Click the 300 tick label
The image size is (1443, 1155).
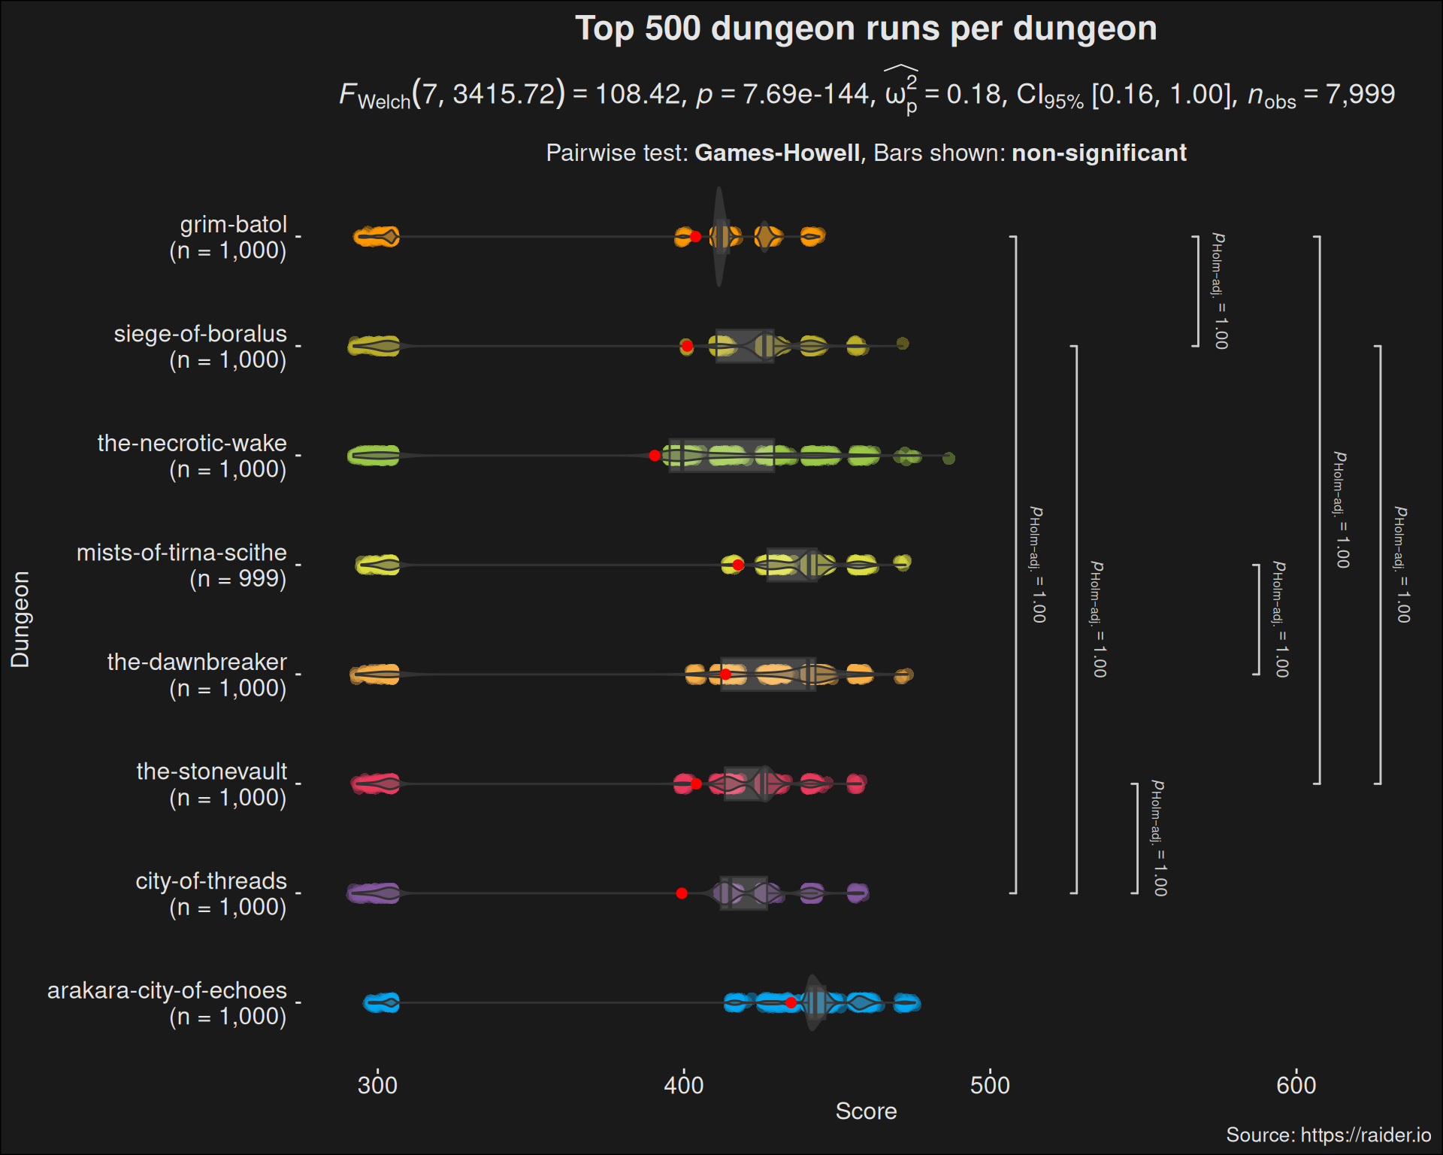pyautogui.click(x=377, y=1085)
